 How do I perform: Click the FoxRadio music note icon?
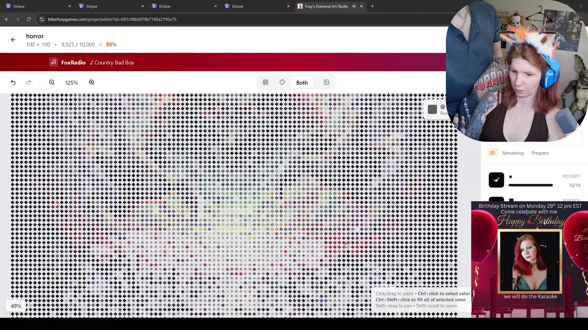click(x=54, y=62)
